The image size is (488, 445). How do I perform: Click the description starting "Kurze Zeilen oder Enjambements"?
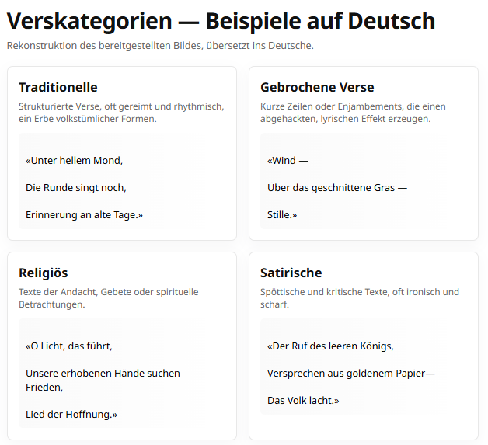(x=353, y=113)
